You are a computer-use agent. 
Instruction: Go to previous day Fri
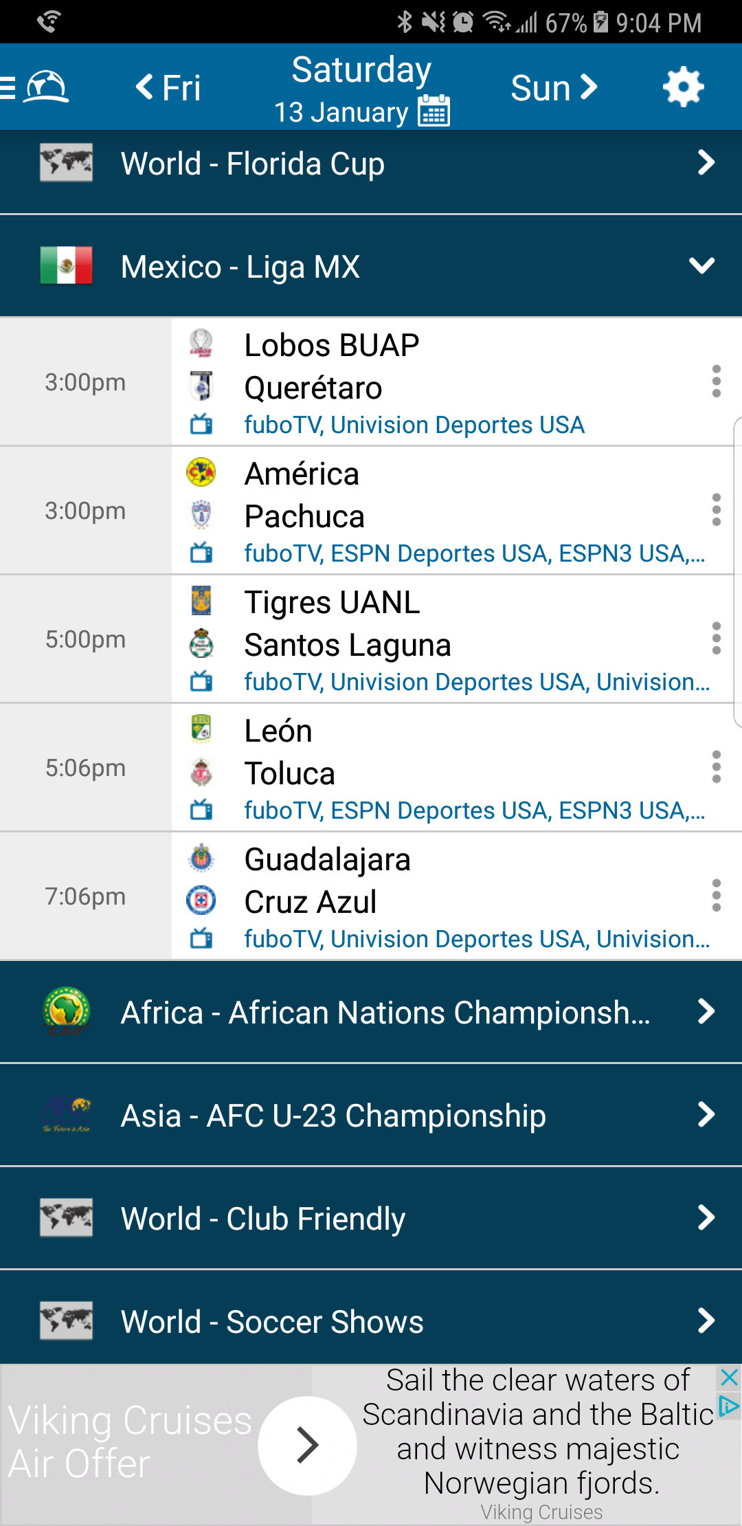(x=168, y=88)
